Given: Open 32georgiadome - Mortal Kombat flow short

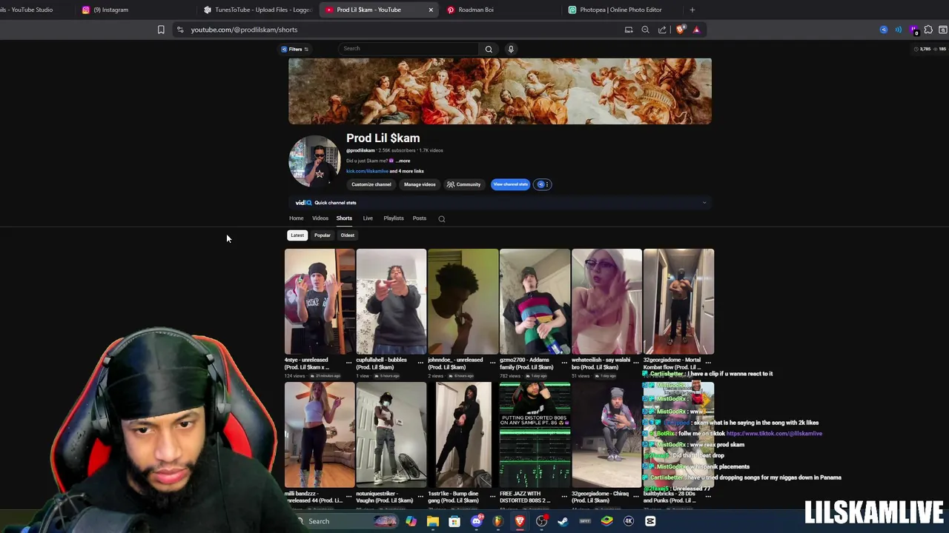Looking at the screenshot, I should point(678,301).
